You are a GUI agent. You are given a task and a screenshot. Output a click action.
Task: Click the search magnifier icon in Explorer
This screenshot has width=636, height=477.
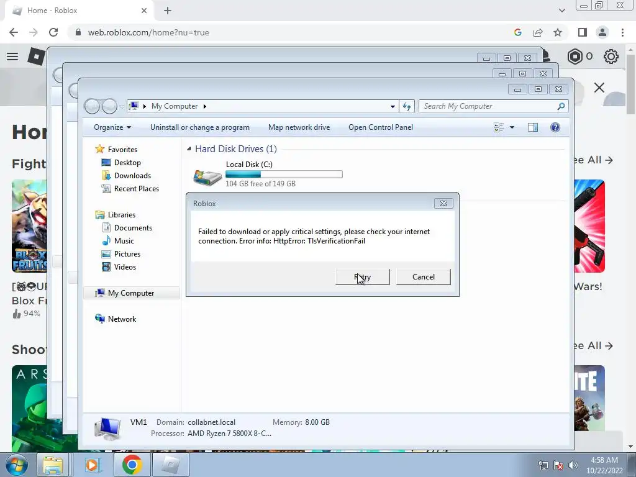point(561,106)
